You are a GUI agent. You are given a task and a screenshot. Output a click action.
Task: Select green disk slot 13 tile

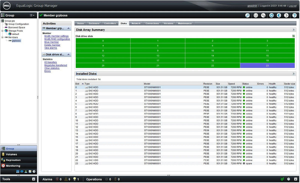[158, 56]
